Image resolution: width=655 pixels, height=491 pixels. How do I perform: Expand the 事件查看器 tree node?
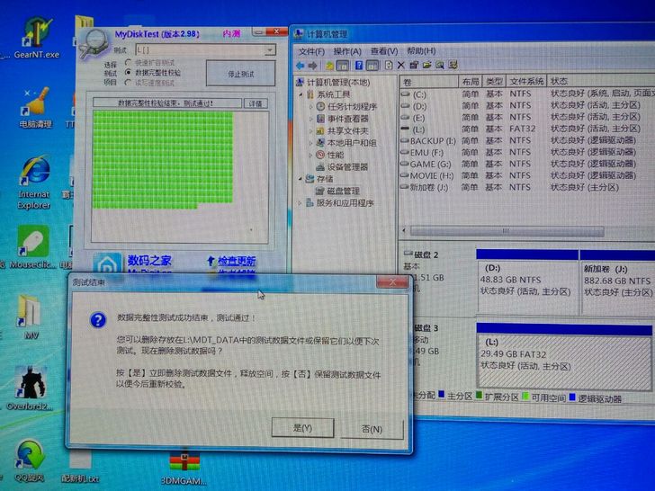[310, 119]
